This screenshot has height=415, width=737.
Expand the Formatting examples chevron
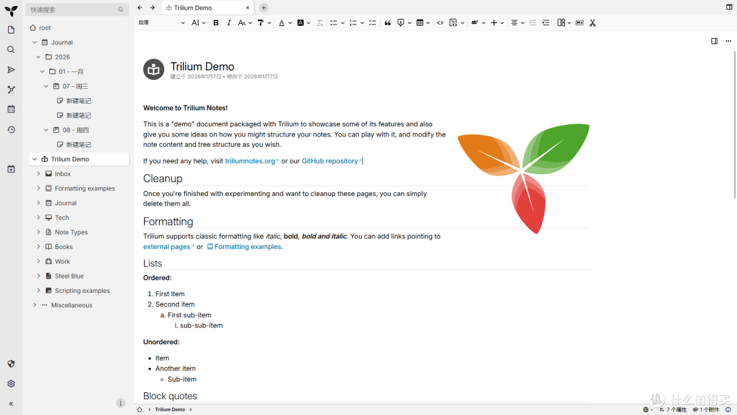point(38,188)
